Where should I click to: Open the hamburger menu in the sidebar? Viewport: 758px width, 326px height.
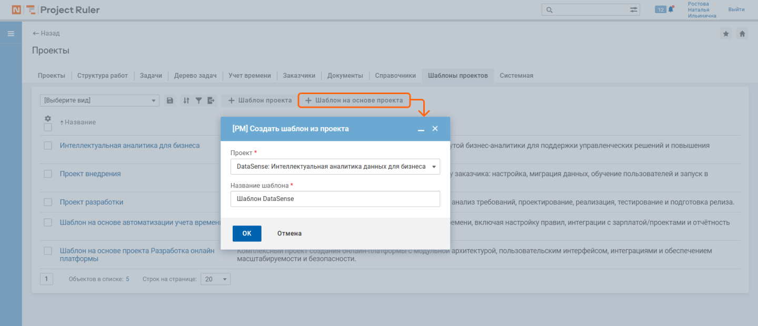[x=11, y=34]
